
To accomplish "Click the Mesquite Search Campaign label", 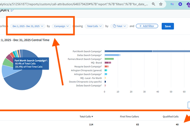I will click(88, 67).
